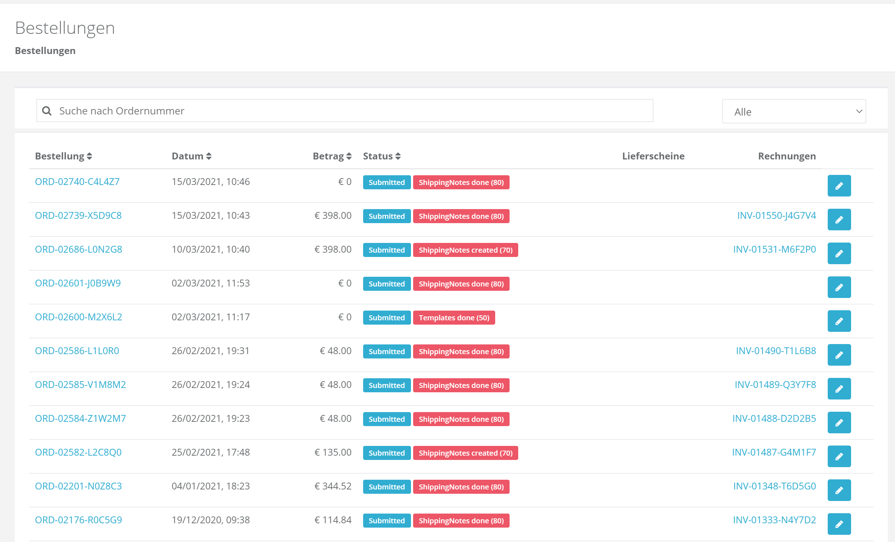This screenshot has width=895, height=542.
Task: Sort table by Status column
Action: tap(382, 156)
